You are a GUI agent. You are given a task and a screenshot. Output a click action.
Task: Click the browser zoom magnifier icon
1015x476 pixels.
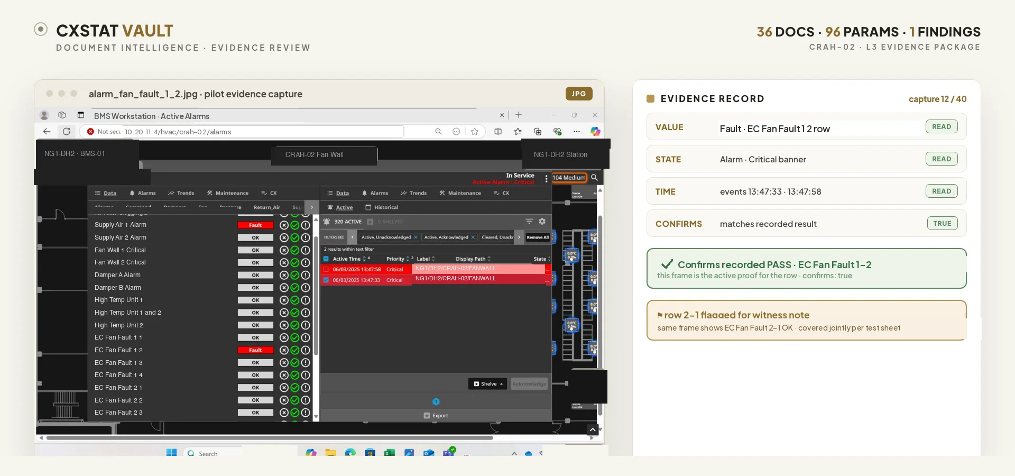(438, 132)
